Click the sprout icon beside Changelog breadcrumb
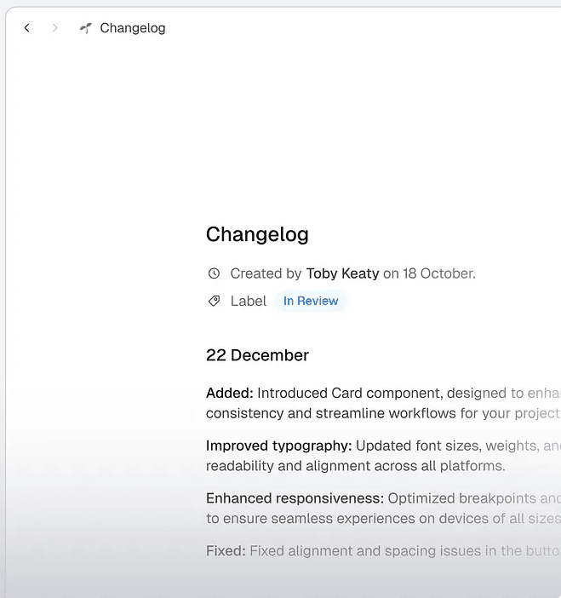The image size is (561, 598). point(85,28)
